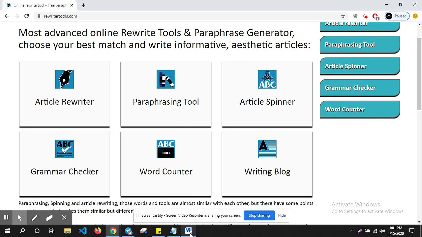This screenshot has width=422, height=237.
Task: Select Word Counter in the teal sidebar
Action: coord(360,109)
